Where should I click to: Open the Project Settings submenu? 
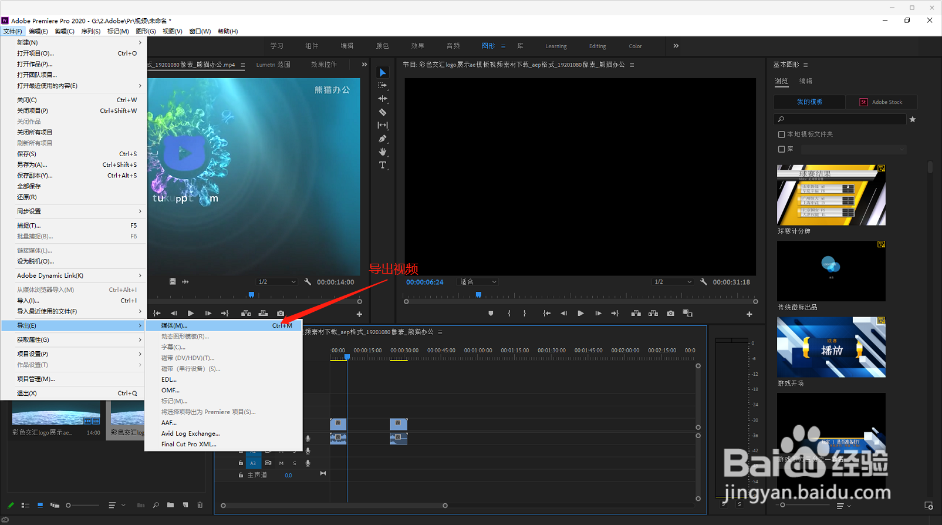pos(73,354)
